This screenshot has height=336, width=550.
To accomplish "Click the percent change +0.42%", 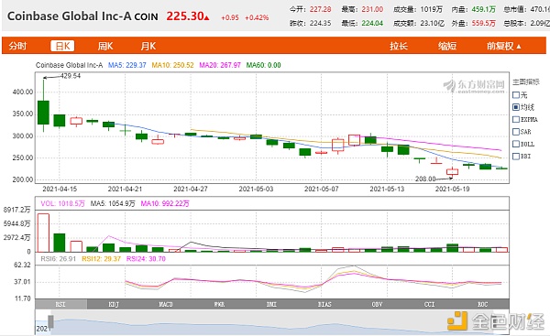I will click(257, 17).
